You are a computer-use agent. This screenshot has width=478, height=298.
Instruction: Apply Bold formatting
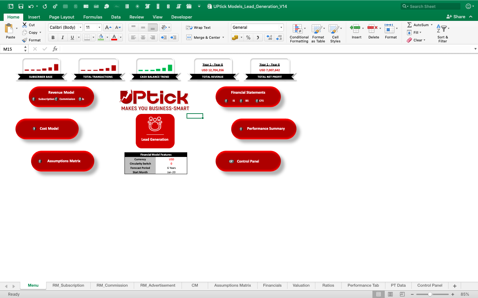pos(53,37)
